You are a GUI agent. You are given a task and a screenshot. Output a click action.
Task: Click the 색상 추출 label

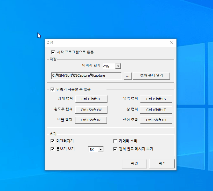click(130, 120)
